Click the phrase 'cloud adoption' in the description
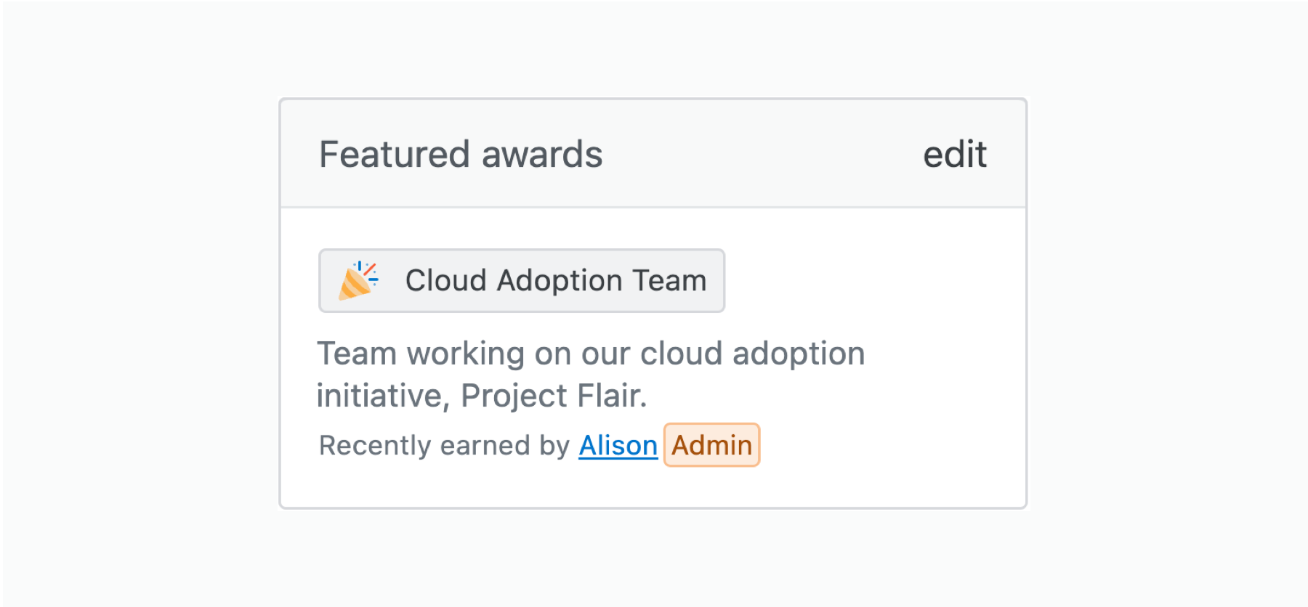The height and width of the screenshot is (607, 1308). (753, 354)
